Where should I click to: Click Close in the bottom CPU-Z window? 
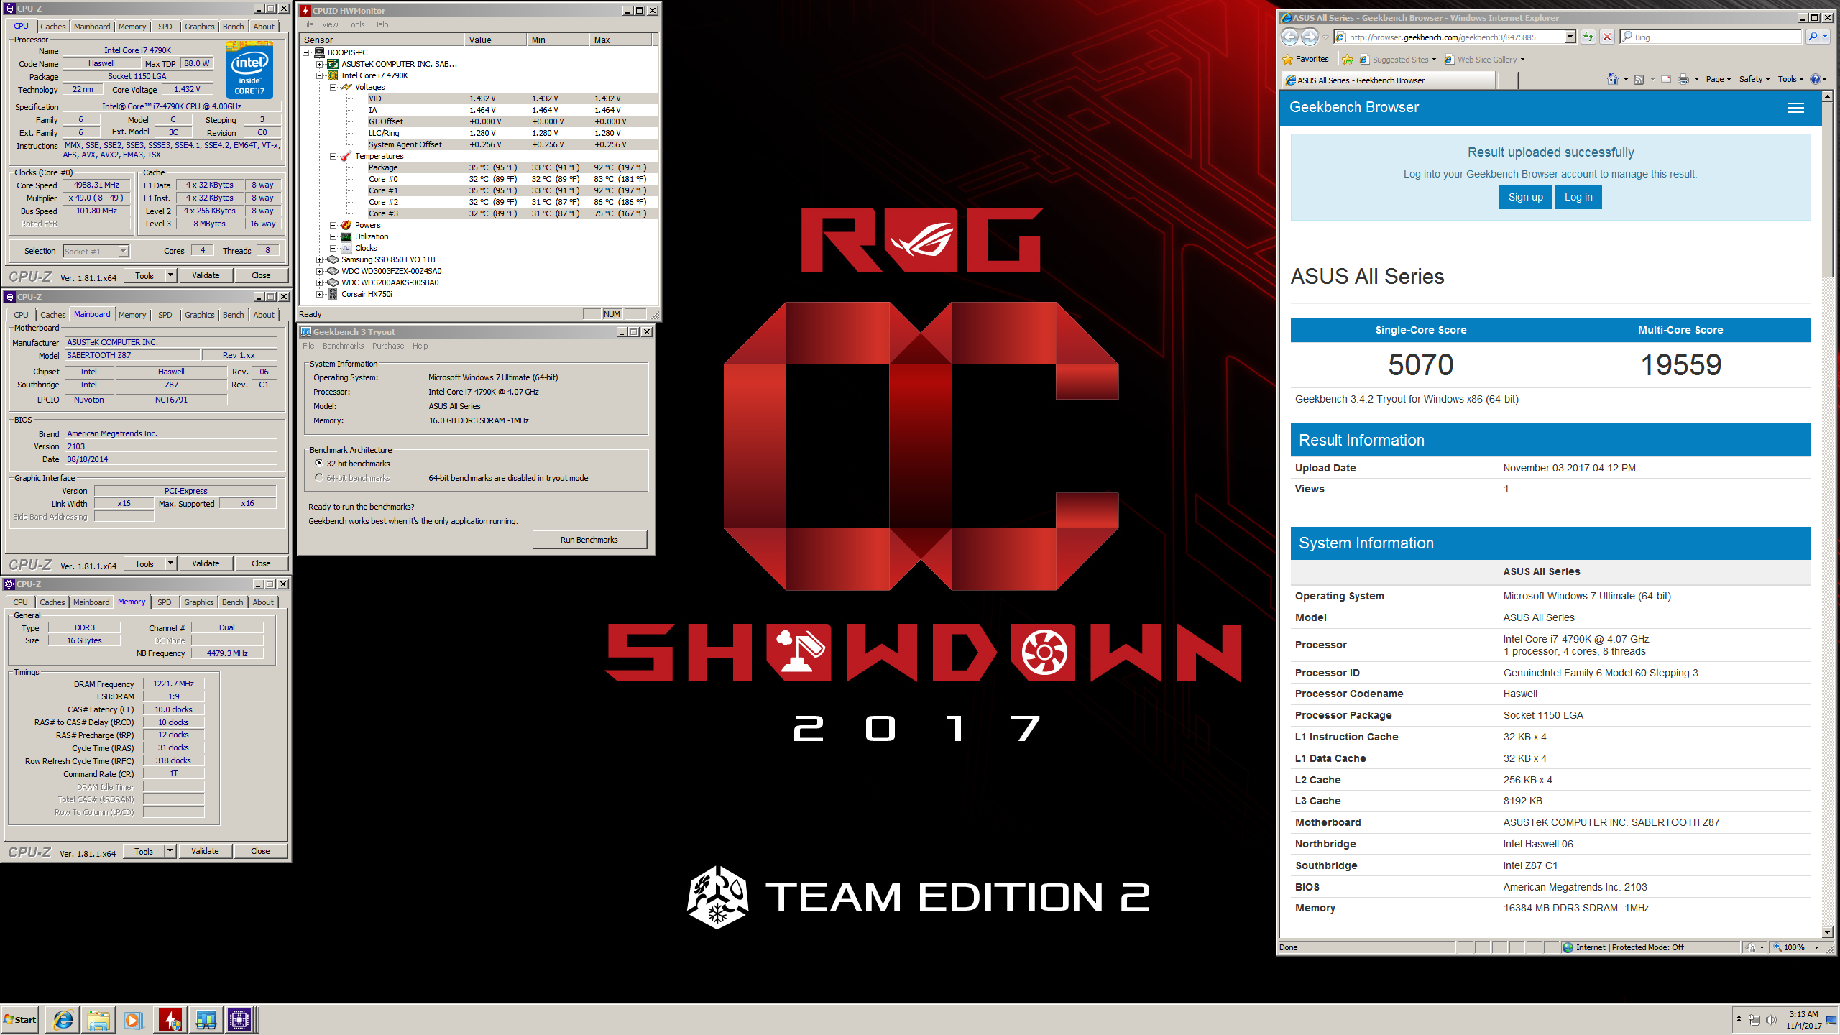(x=260, y=851)
